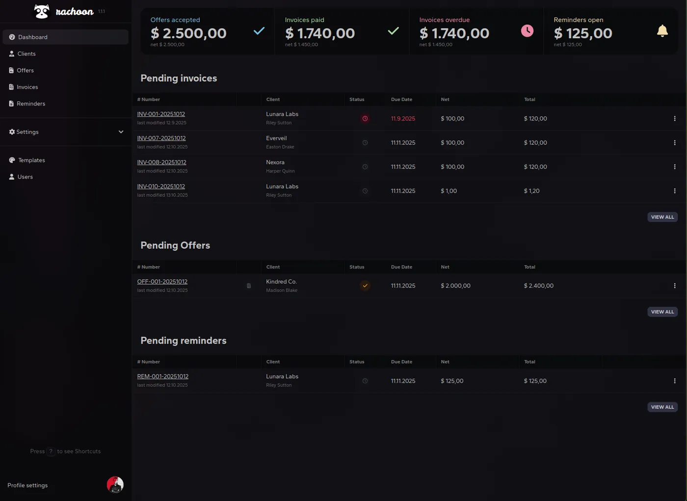687x501 pixels.
Task: Open the three-dot menu on the pending offer
Action: coord(675,285)
